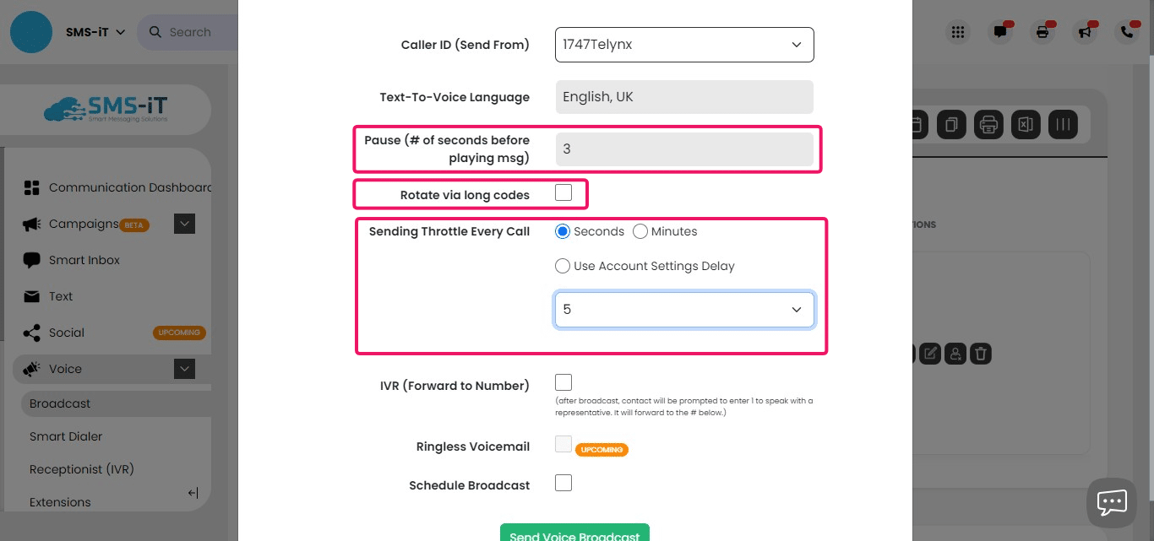Click the printer icon in top header
1154x541 pixels.
click(x=1042, y=32)
